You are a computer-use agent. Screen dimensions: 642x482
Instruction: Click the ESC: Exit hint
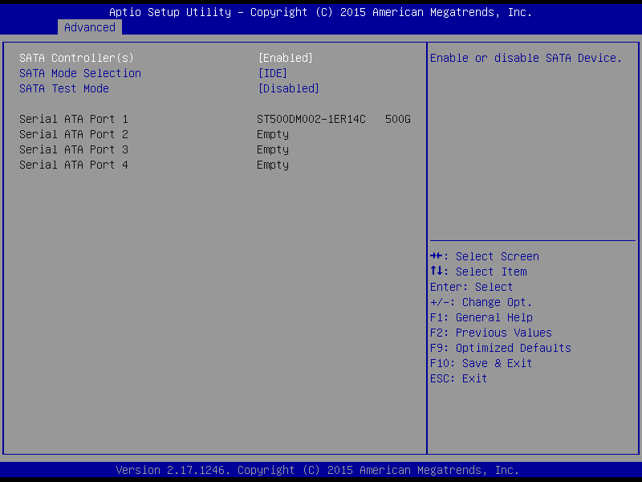tap(459, 378)
